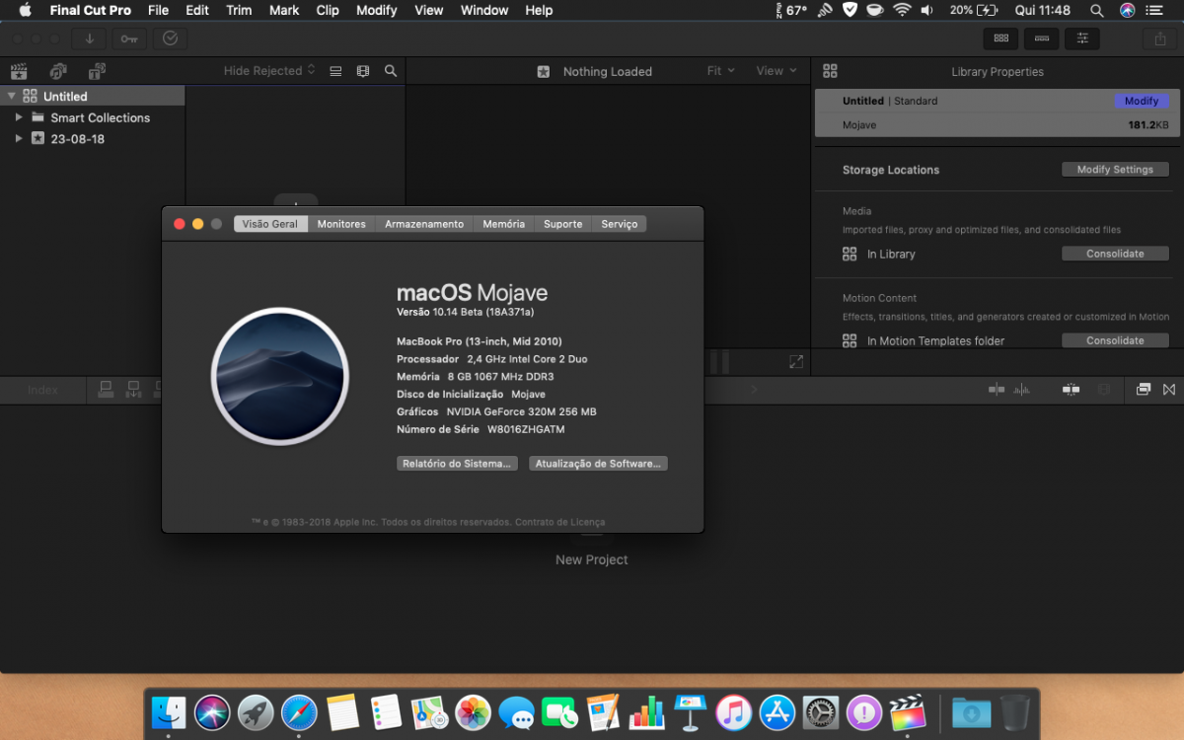Click the browser search magnifier
This screenshot has height=740, width=1184.
pos(391,71)
